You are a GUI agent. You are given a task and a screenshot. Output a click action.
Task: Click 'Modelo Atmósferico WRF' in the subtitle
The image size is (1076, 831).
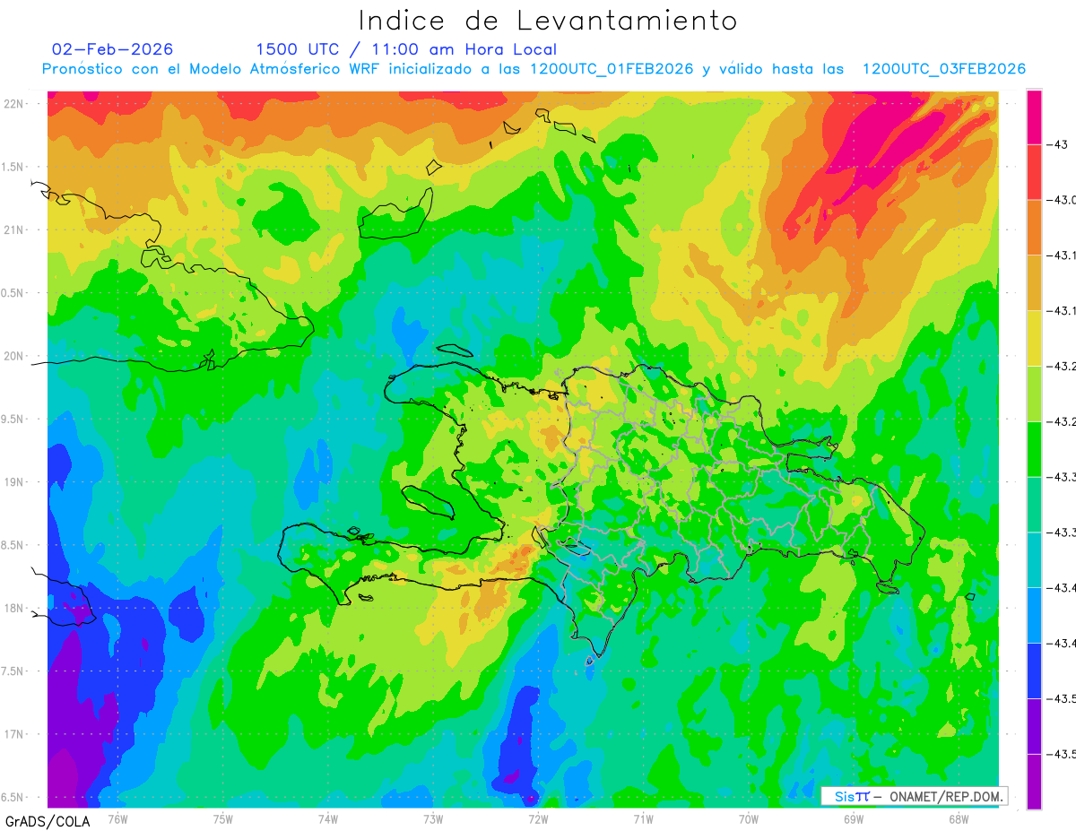tap(272, 69)
